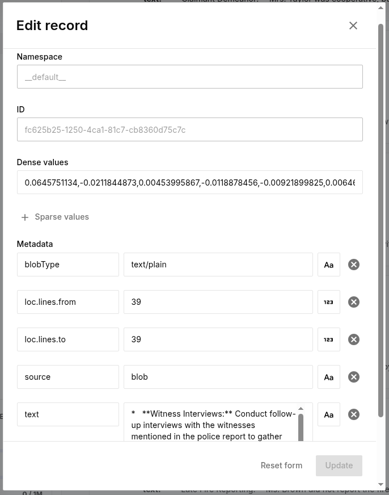Change text field value type

coord(329,414)
